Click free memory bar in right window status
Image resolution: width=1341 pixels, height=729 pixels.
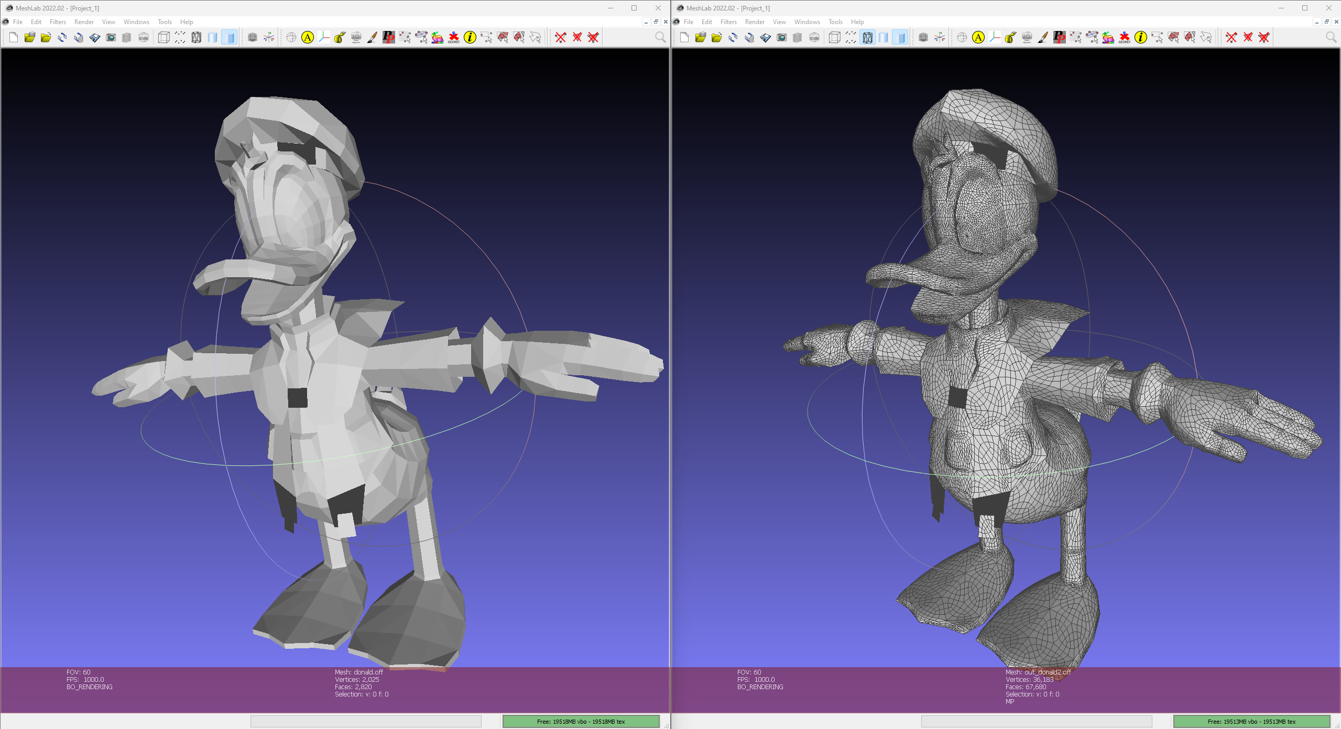(1251, 722)
